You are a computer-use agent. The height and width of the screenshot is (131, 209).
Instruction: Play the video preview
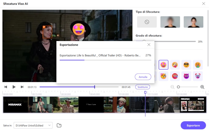(14, 87)
